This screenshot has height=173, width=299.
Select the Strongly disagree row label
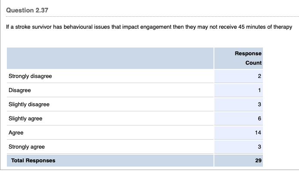(x=30, y=76)
